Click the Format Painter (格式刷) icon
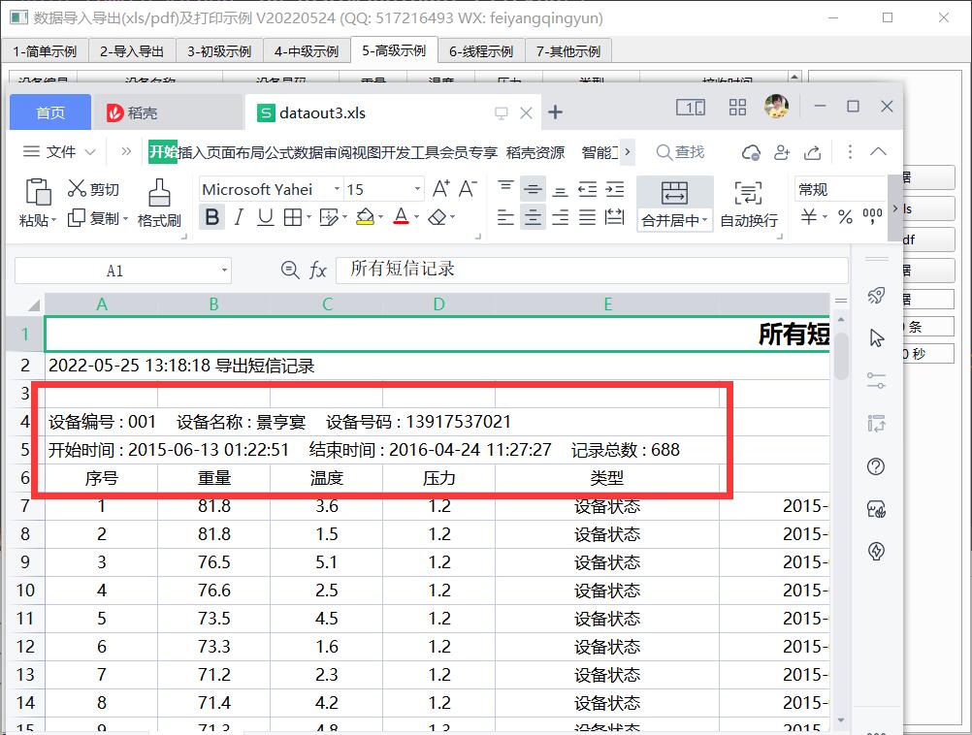The width and height of the screenshot is (972, 735). [159, 193]
